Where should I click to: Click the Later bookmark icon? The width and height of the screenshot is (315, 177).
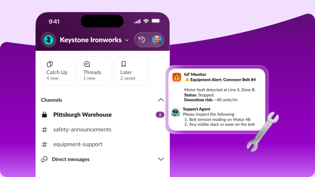click(x=124, y=64)
